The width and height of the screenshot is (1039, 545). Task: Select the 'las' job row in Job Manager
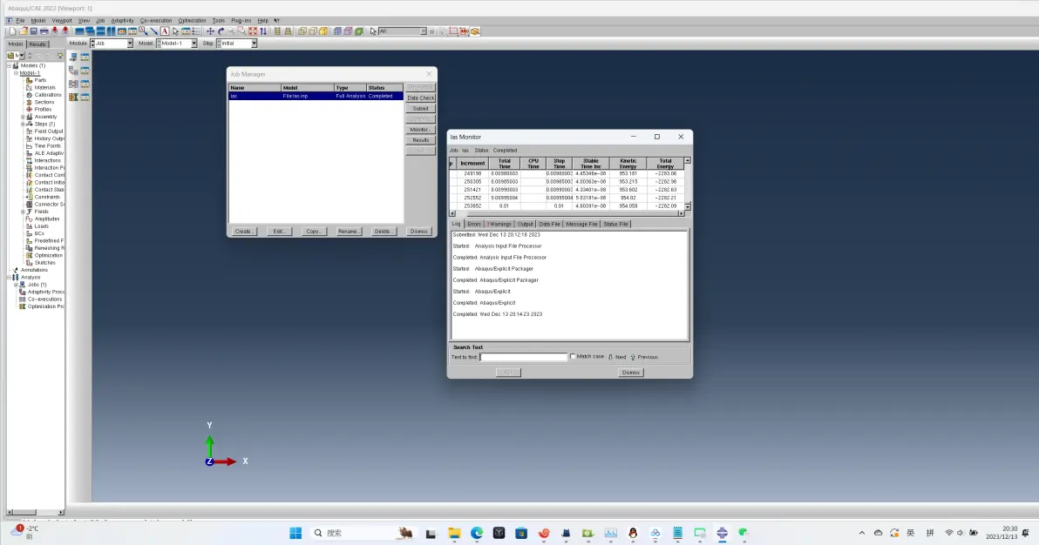316,96
